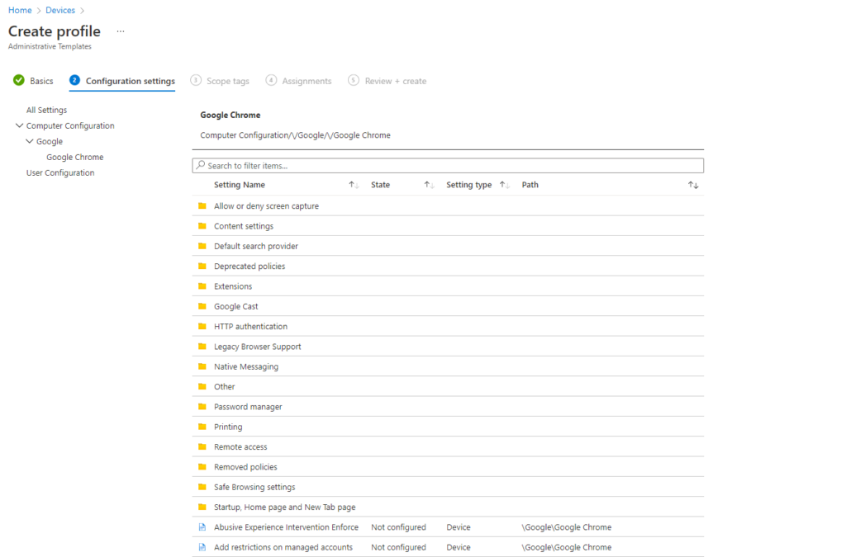846x557 pixels.
Task: Open the Deprecated policies folder
Action: coord(250,266)
